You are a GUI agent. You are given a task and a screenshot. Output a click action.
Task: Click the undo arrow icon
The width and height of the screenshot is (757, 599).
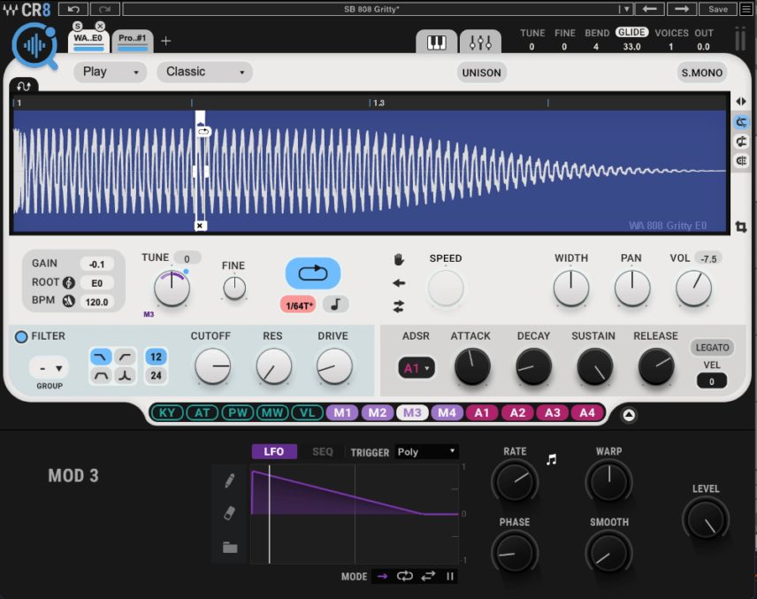(x=73, y=9)
